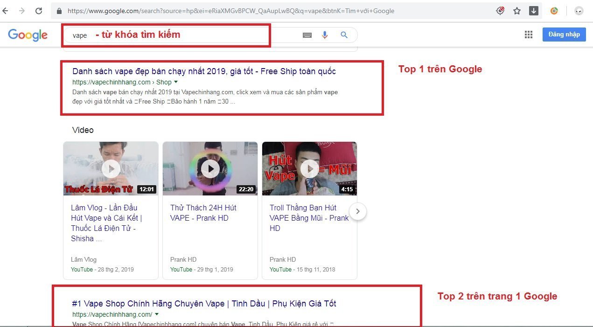This screenshot has height=327, width=593.
Task: Open the download extension icon
Action: [x=534, y=11]
